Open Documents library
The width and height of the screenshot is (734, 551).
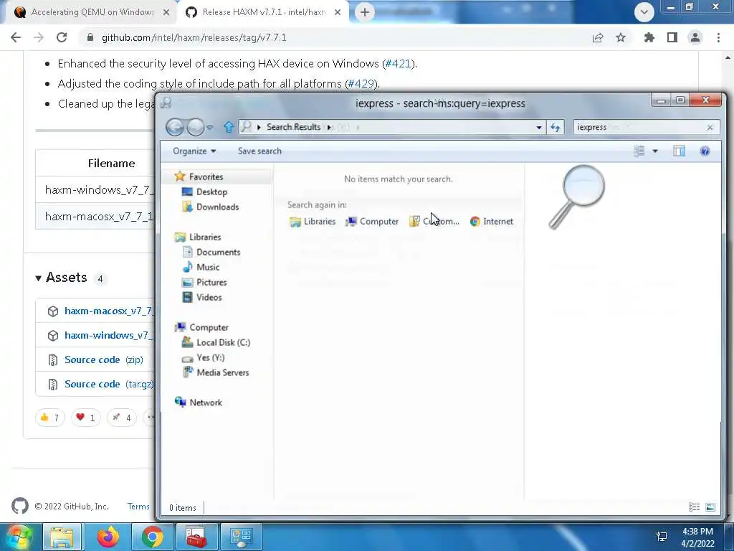pyautogui.click(x=211, y=252)
